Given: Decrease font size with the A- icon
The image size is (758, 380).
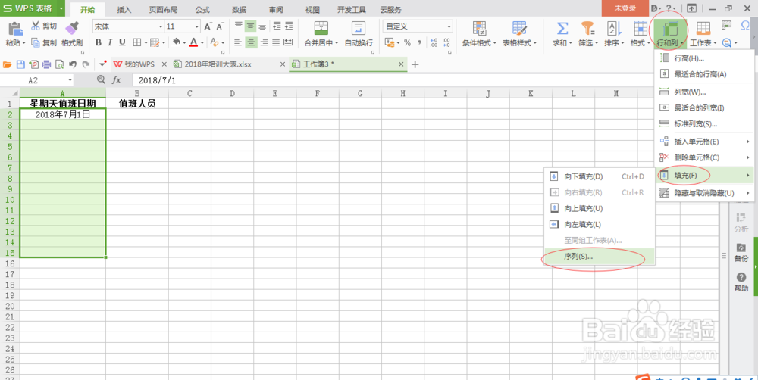Looking at the screenshot, I should coord(220,26).
